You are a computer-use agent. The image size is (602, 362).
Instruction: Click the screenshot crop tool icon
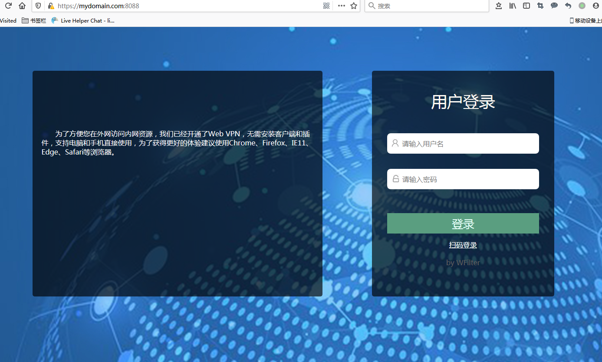(540, 6)
